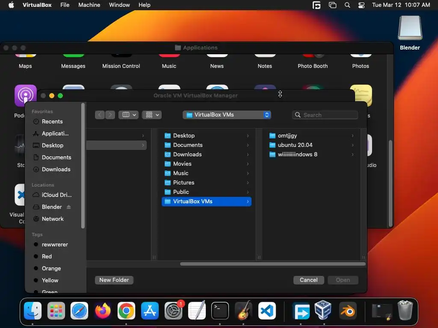Select Network in the sidebar
The width and height of the screenshot is (438, 328).
click(53, 219)
